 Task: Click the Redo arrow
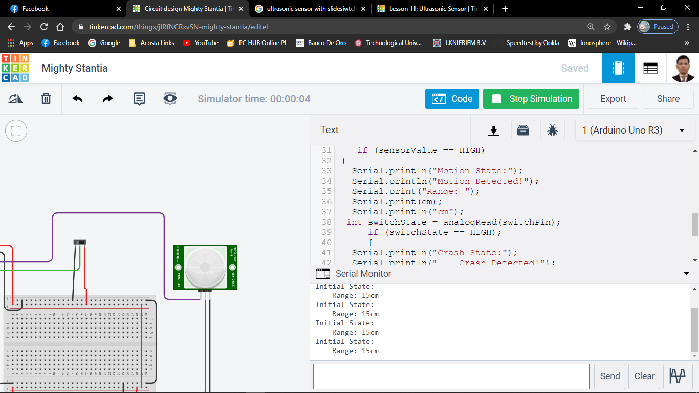pyautogui.click(x=107, y=98)
